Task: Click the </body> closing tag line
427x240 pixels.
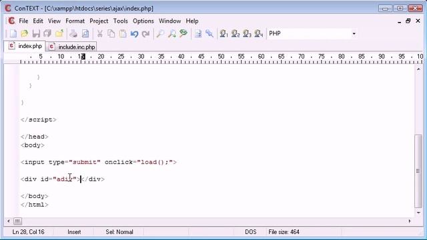Action: click(34, 196)
